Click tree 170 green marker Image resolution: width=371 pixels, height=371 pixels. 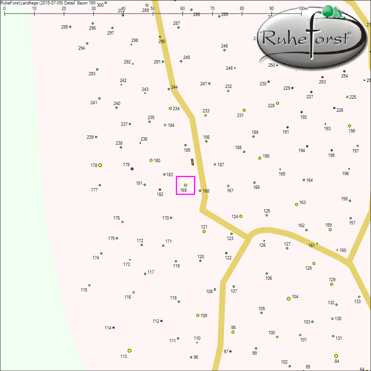pyautogui.click(x=171, y=218)
